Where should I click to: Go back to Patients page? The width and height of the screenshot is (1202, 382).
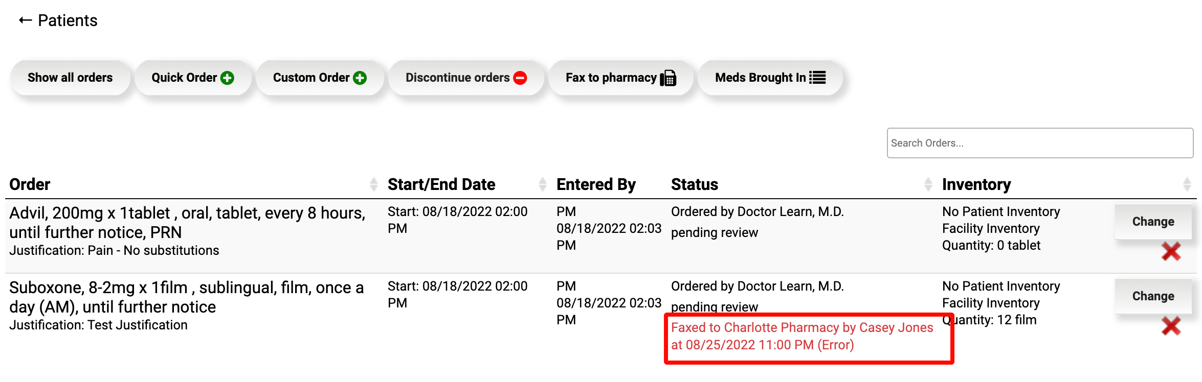(x=67, y=20)
